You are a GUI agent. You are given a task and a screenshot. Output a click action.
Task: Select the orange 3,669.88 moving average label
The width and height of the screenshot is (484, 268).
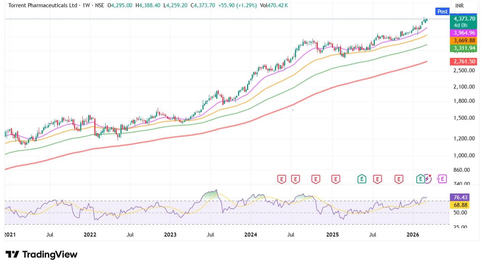[x=463, y=41]
